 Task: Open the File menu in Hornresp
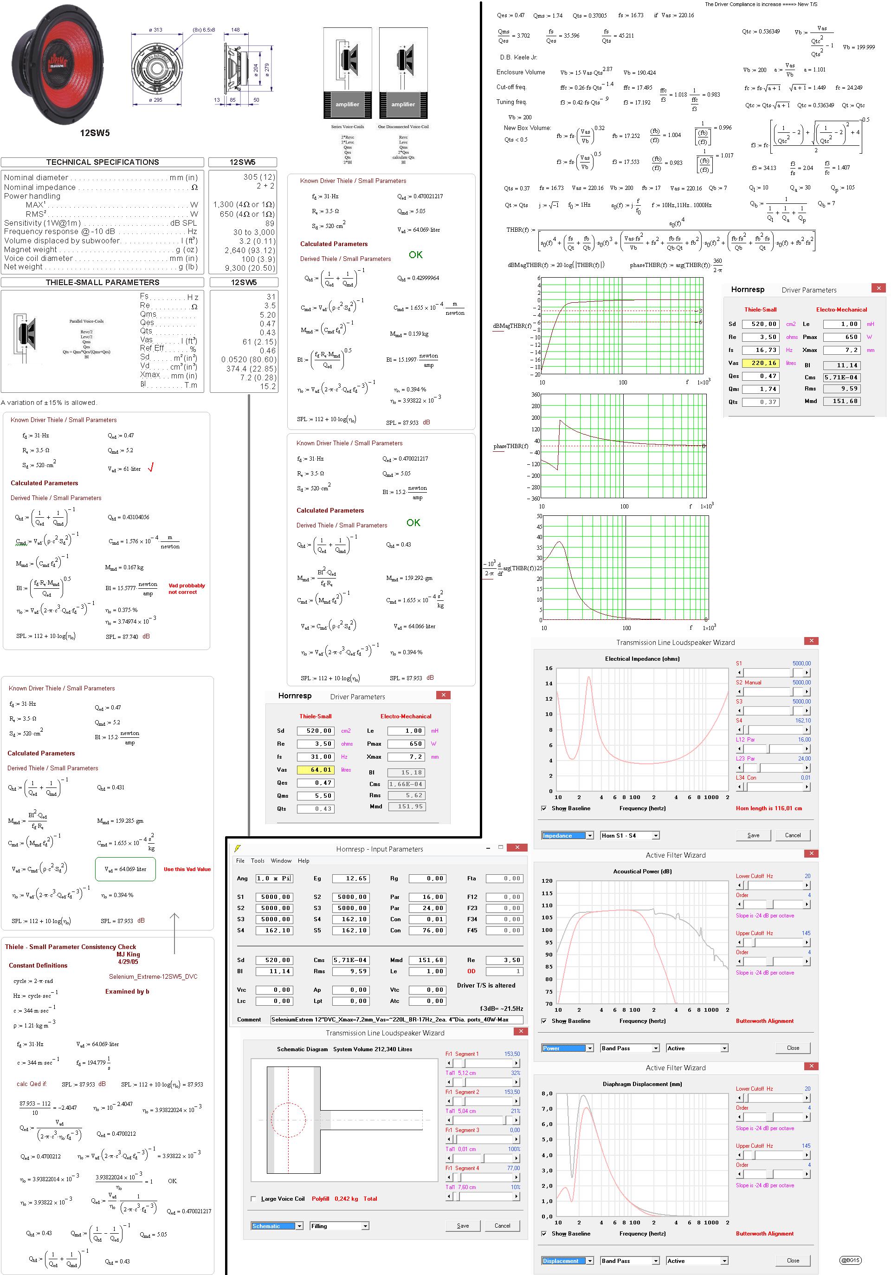point(240,861)
